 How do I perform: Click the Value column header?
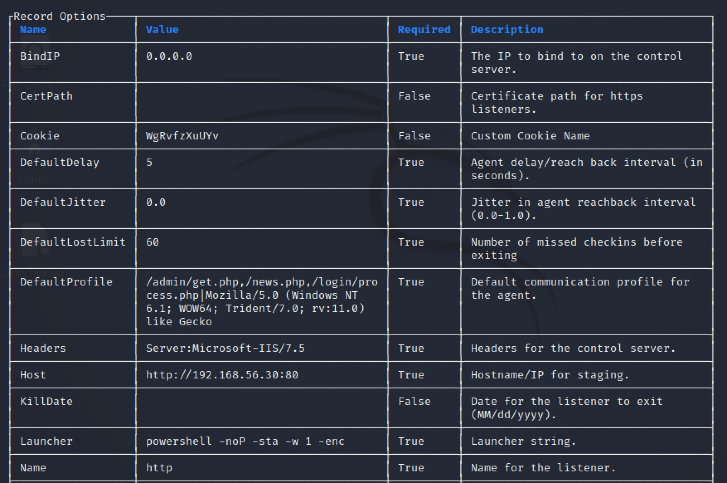(x=162, y=29)
